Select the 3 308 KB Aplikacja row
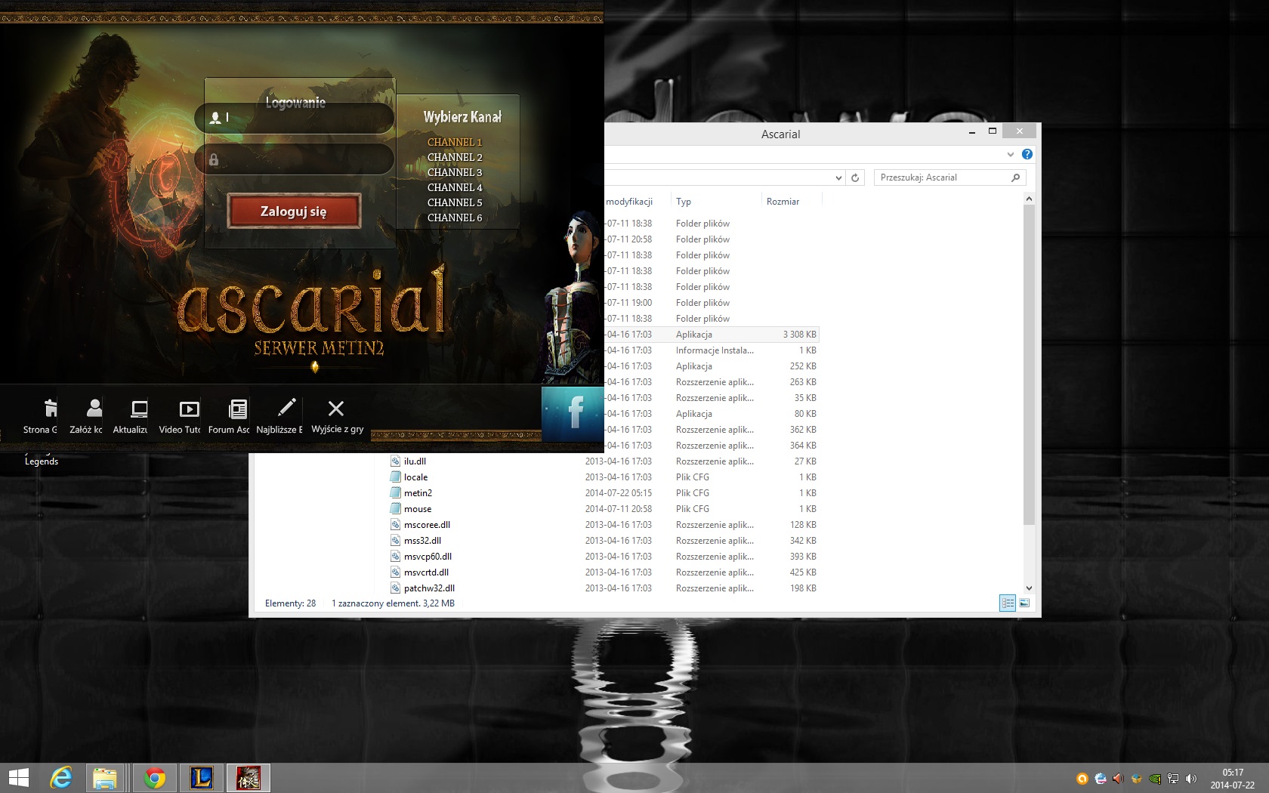Screen dimensions: 1269x793 click(712, 335)
